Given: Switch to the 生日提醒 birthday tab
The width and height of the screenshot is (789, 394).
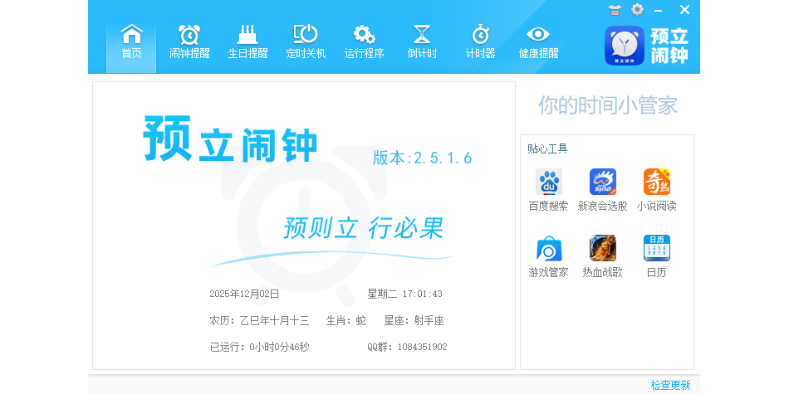Looking at the screenshot, I should pos(247,42).
